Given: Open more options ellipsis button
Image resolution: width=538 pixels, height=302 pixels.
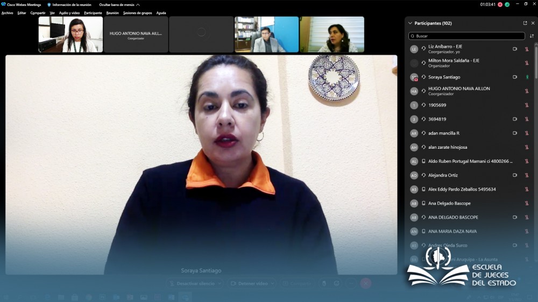Looking at the screenshot, I should click(x=351, y=283).
